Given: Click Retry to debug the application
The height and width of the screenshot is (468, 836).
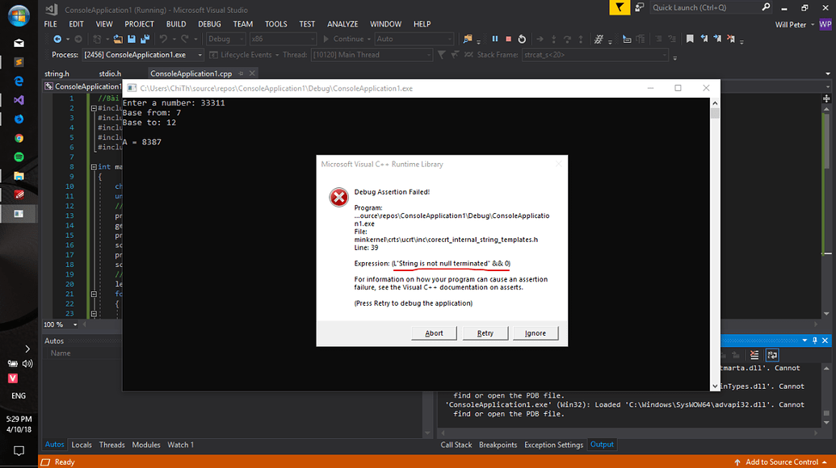Looking at the screenshot, I should click(485, 333).
